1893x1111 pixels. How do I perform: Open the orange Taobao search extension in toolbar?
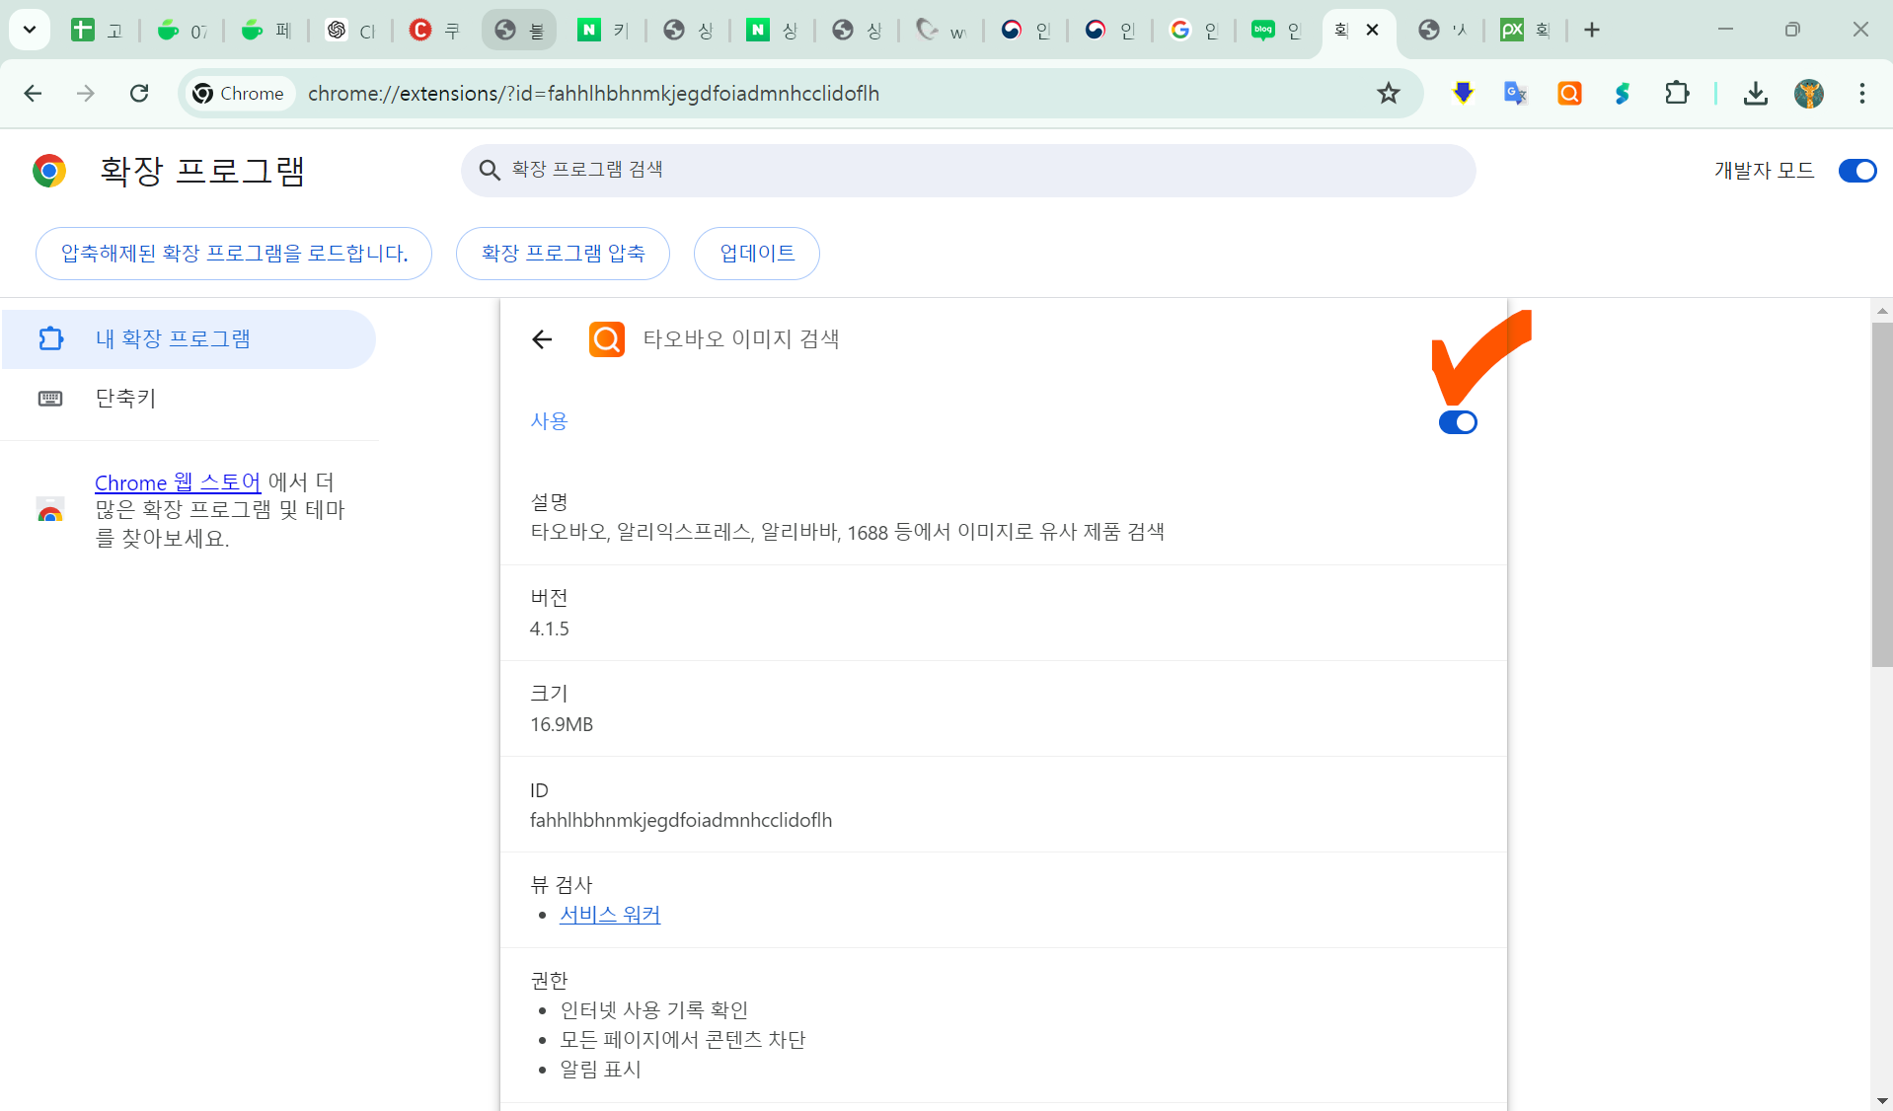coord(1569,94)
